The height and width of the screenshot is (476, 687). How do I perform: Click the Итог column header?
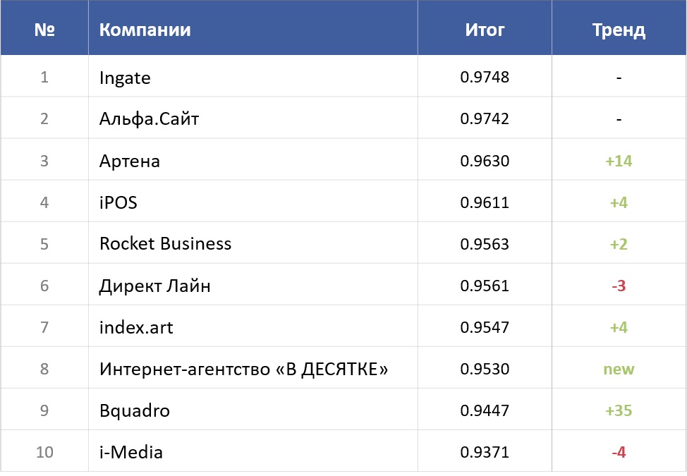coord(485,30)
